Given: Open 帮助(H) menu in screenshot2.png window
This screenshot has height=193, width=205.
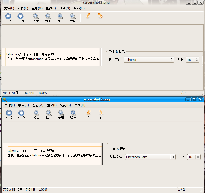Looking at the screenshot, I should click(80, 105).
